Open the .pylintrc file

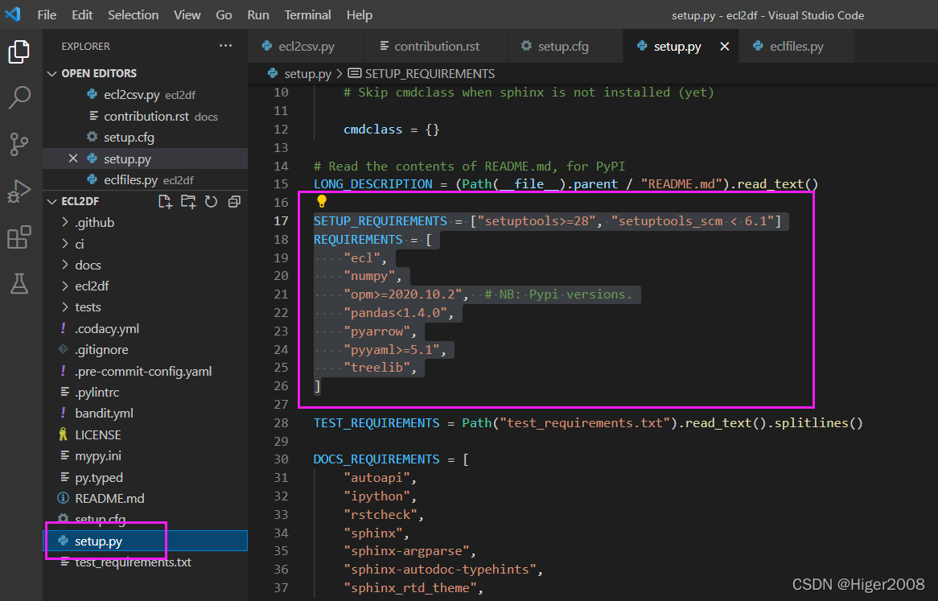pyautogui.click(x=146, y=393)
